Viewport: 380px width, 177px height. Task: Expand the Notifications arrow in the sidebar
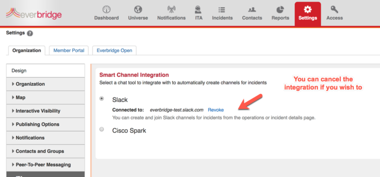13,137
